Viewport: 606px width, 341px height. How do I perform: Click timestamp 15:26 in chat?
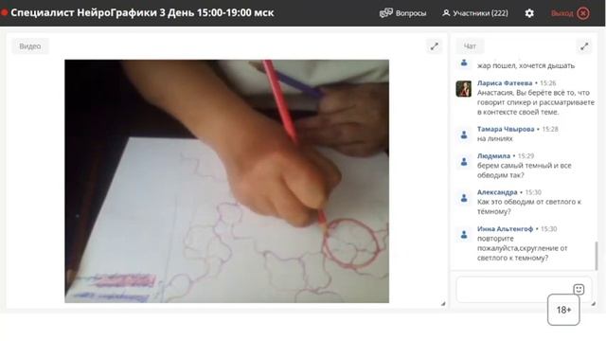[547, 83]
